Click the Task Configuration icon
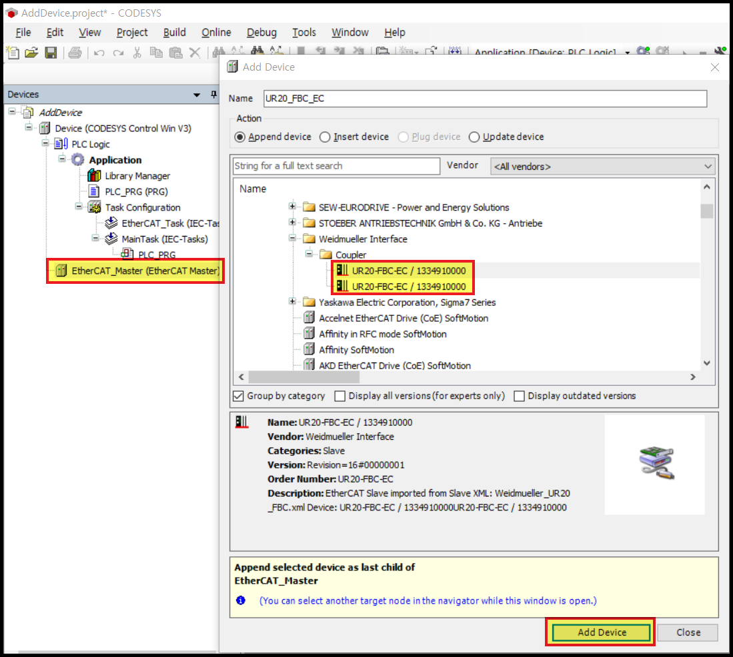The image size is (733, 657). pyautogui.click(x=95, y=207)
